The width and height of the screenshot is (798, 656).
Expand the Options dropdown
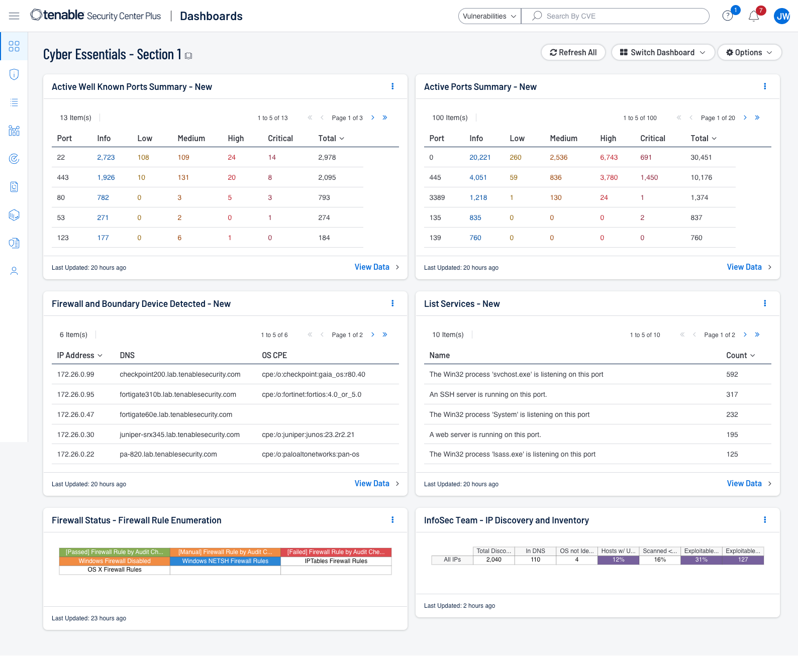coord(749,52)
